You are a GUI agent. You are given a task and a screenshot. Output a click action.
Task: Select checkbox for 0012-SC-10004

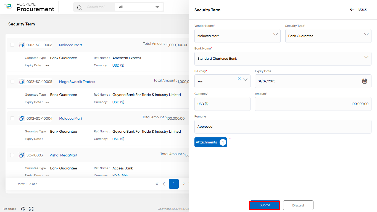pos(12,118)
